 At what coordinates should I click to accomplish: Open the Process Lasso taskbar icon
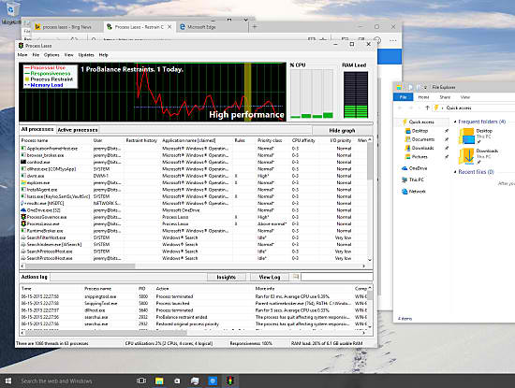click(x=230, y=381)
